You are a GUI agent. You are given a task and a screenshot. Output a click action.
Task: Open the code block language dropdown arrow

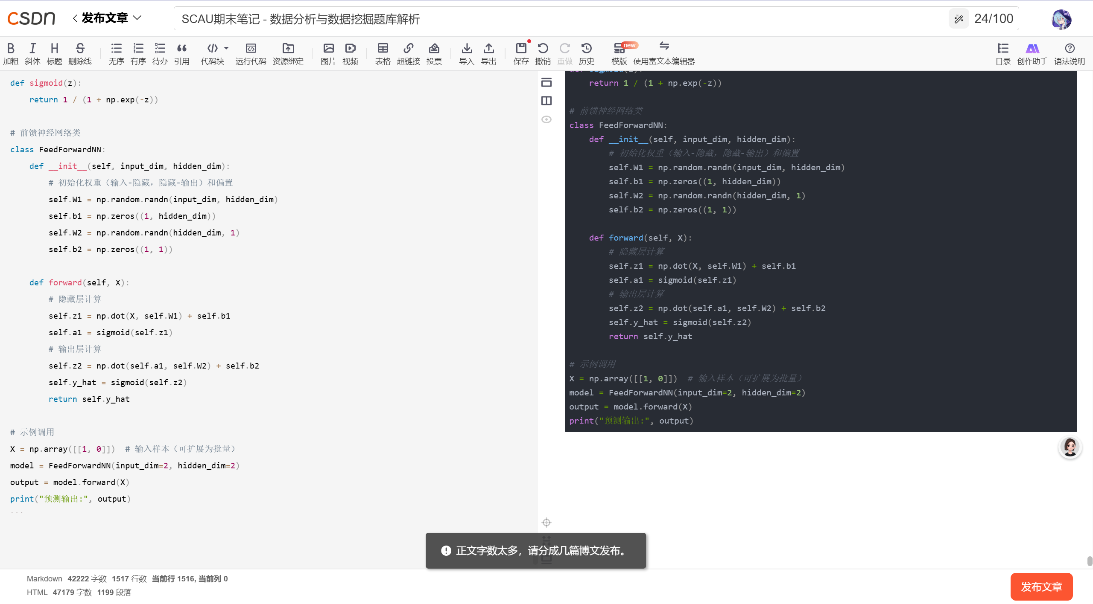[x=226, y=48]
